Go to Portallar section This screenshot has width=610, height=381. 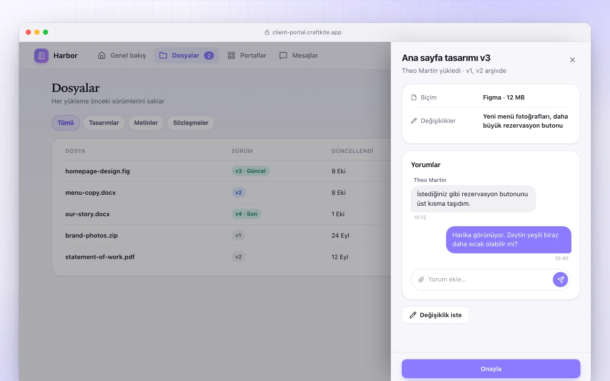(246, 56)
